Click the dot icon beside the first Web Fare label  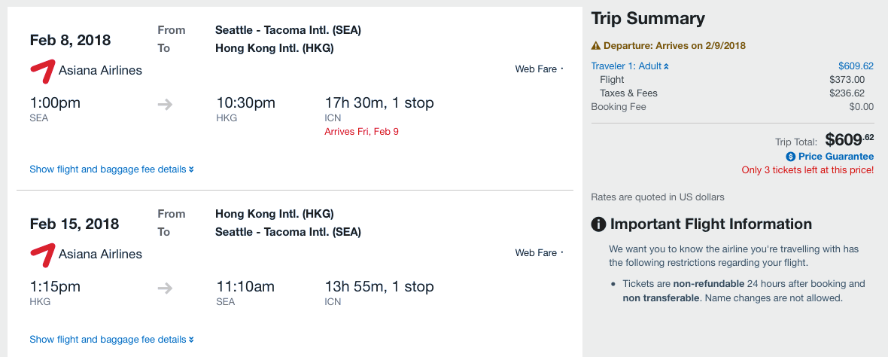tap(562, 69)
